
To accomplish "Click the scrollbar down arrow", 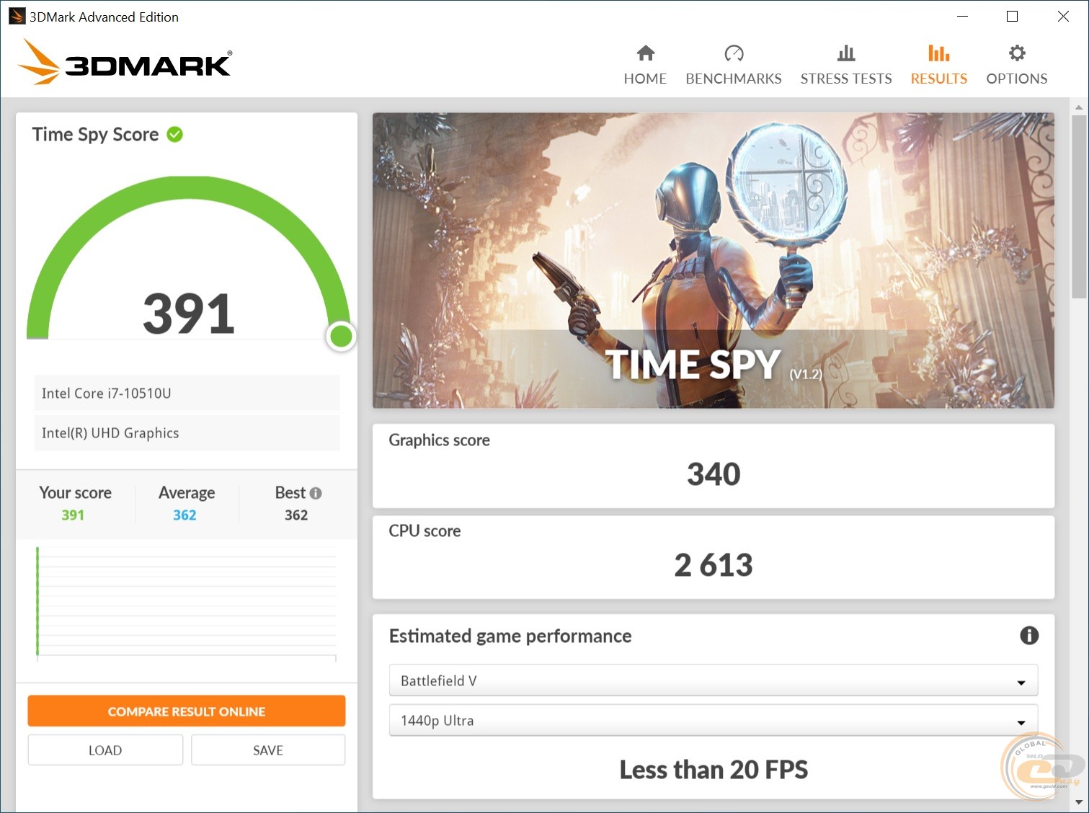I will [x=1078, y=802].
